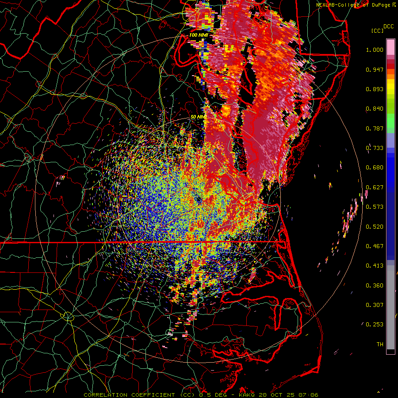
Task: Click the 0.947 color scale value
Action: (x=375, y=69)
